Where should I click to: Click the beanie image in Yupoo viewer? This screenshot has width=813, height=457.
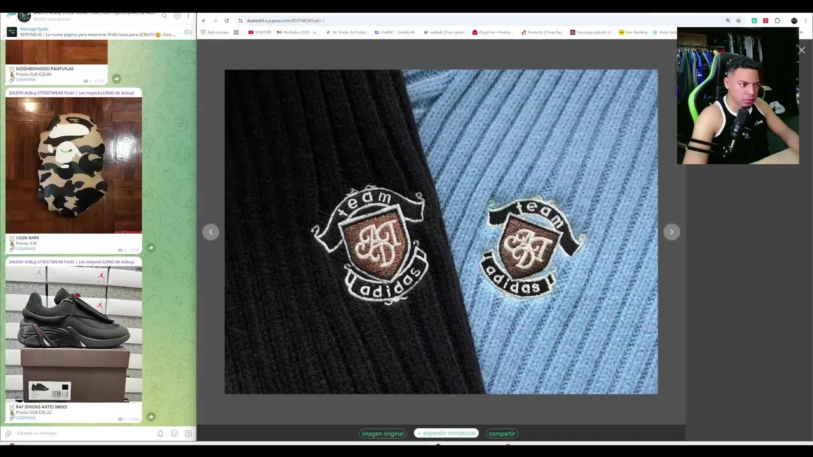[x=441, y=232]
